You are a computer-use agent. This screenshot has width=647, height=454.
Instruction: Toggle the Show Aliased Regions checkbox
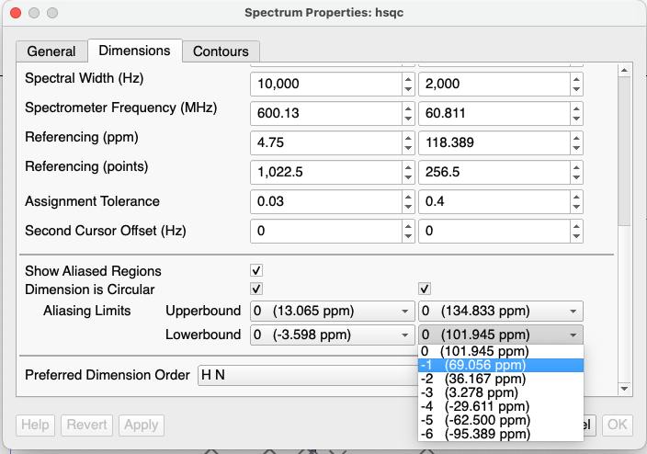click(x=256, y=270)
